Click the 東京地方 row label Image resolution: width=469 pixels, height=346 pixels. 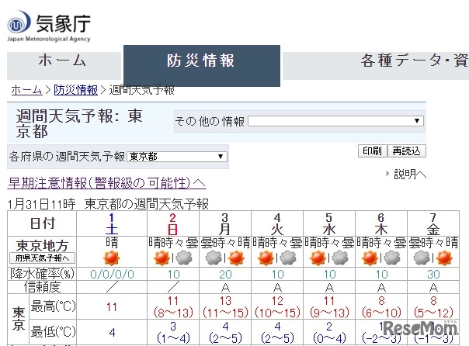[x=42, y=246]
